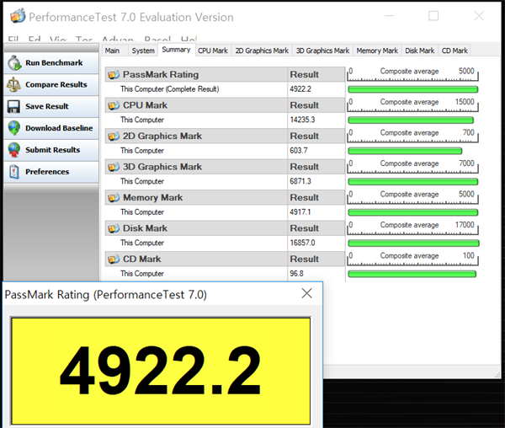Click the Composite average 700 scale
This screenshot has height=428, width=505.
click(x=413, y=136)
